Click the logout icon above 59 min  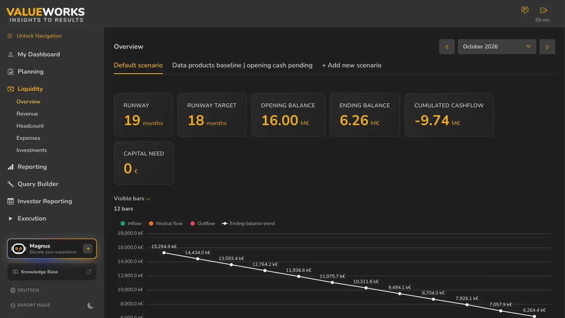pos(543,10)
